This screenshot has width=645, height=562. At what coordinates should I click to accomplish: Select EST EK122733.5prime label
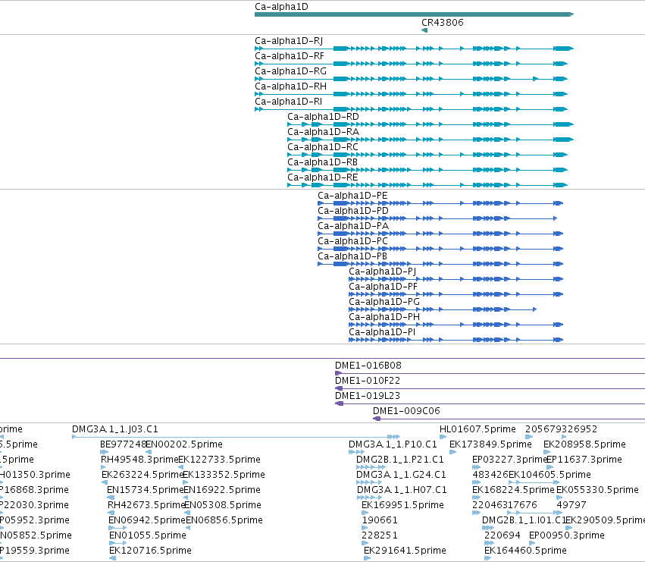click(x=220, y=460)
